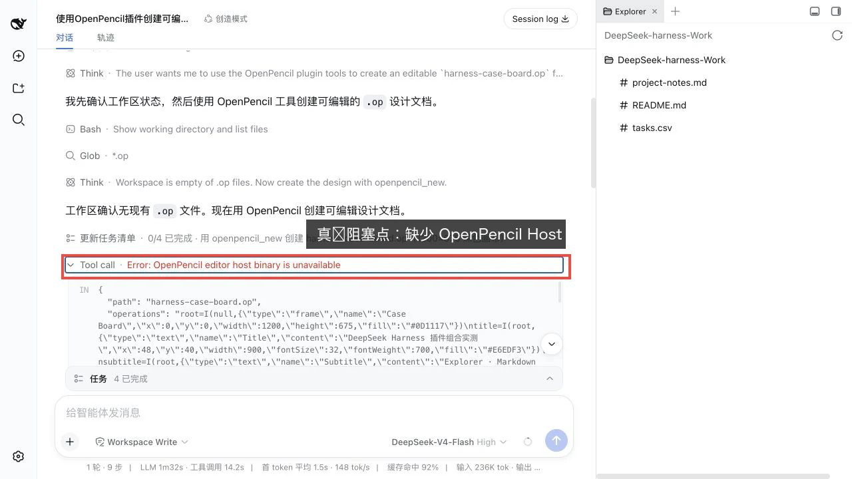This screenshot has width=852, height=479.
Task: Expand the 任务 panel chevron
Action: (x=550, y=379)
